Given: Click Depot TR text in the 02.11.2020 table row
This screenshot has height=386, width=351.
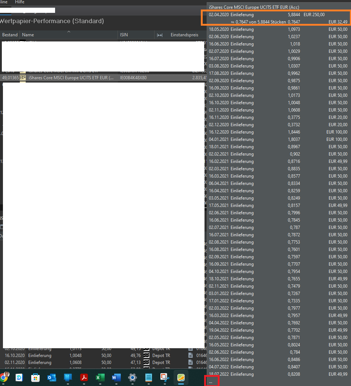Looking at the screenshot, I should point(161,363).
